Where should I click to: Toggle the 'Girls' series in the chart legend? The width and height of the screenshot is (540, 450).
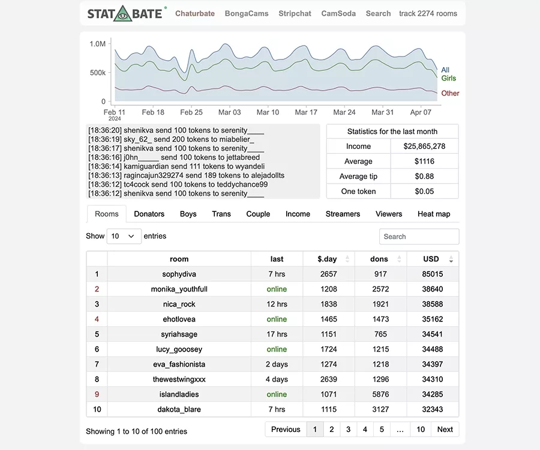coord(448,78)
